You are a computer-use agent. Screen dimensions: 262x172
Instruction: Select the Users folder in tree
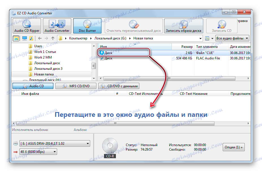click(x=38, y=46)
